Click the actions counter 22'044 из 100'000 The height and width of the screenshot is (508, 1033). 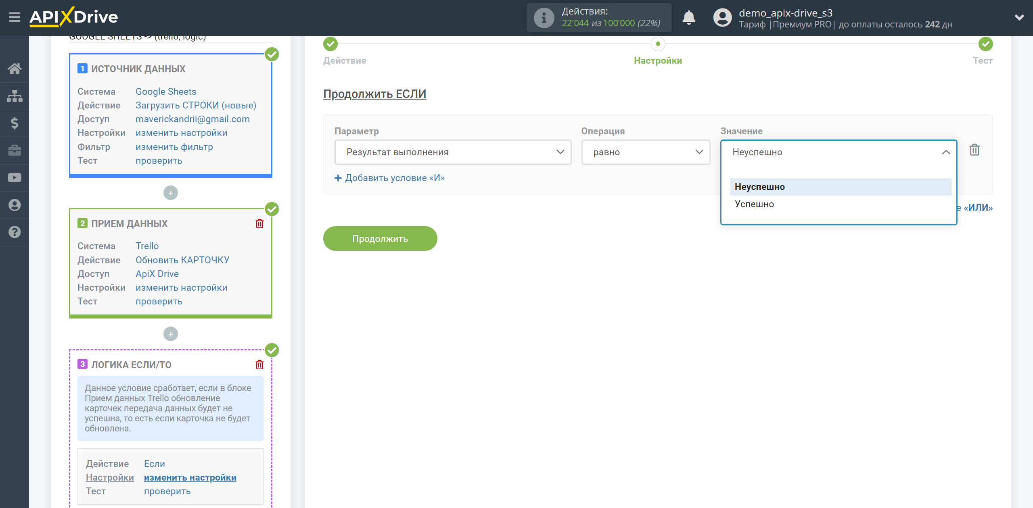coord(611,23)
